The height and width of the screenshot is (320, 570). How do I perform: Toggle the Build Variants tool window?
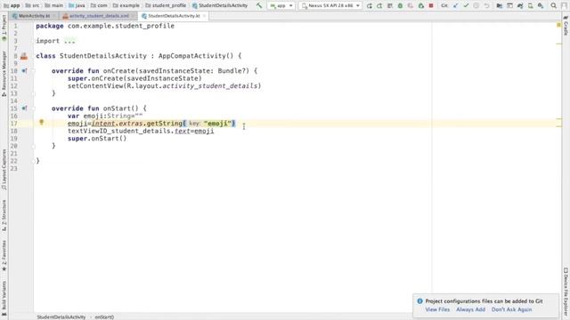point(4,299)
